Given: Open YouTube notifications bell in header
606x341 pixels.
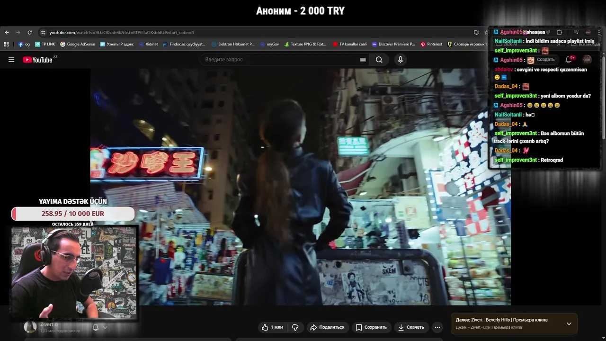Looking at the screenshot, I should point(570,60).
